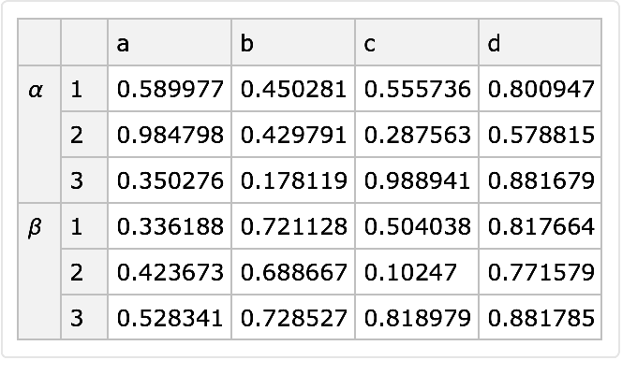Click cell with 0.881679
622x389 pixels.
point(541,180)
